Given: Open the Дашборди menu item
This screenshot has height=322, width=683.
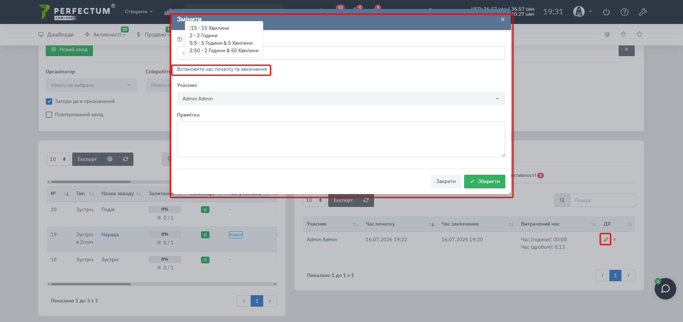Looking at the screenshot, I should [x=56, y=35].
